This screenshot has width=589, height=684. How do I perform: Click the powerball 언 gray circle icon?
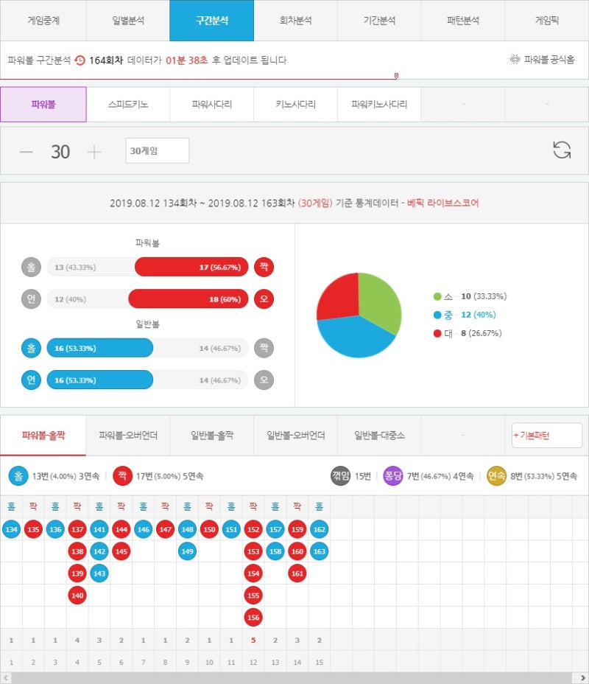point(31,299)
